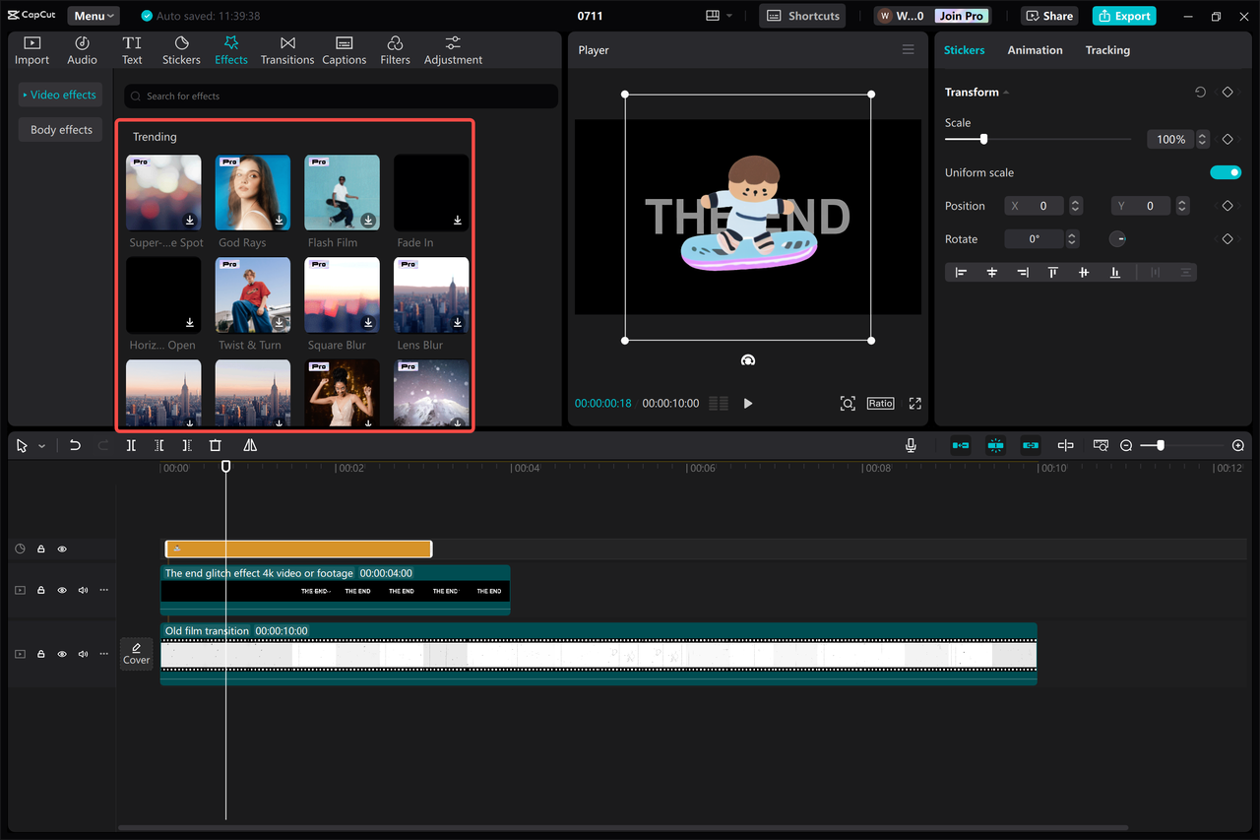
Task: Align sticker to left edge
Action: point(961,272)
